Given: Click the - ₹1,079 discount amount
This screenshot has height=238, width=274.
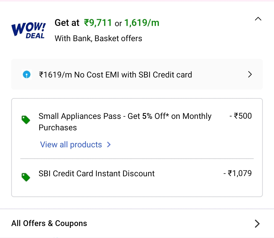Looking at the screenshot, I should 237,173.
